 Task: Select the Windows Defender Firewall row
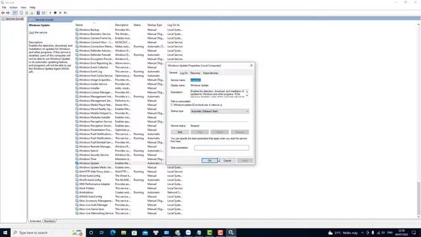pos(130,55)
